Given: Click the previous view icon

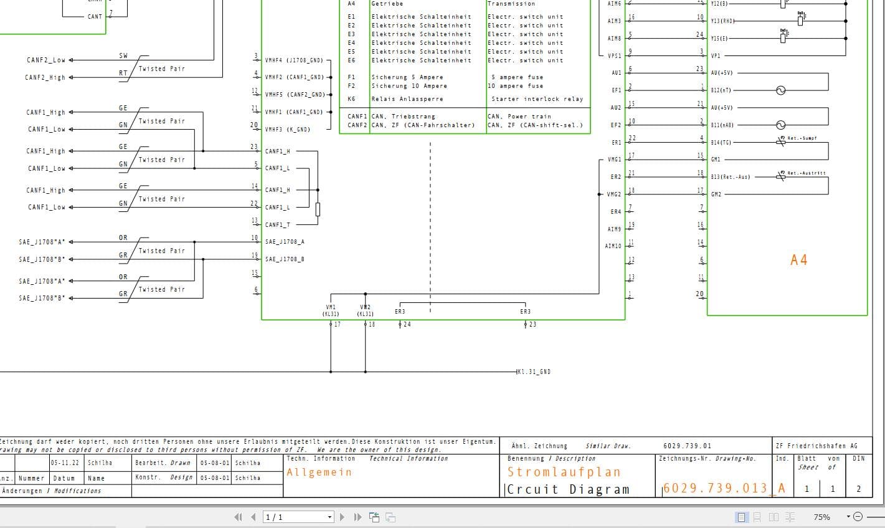Looking at the screenshot, I should [374, 517].
